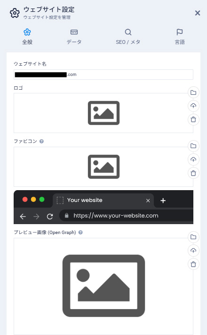Click the ファビコン image placeholder
Viewport: 207px width, 335px height.
point(103,167)
